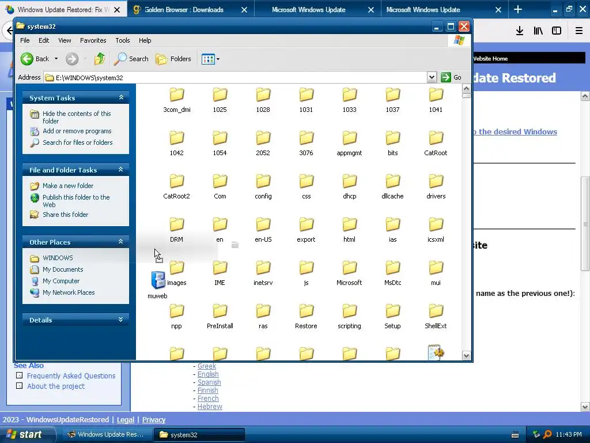Open the Back history dropdown arrow
Screen dimensions: 590x443
[x=56, y=59]
